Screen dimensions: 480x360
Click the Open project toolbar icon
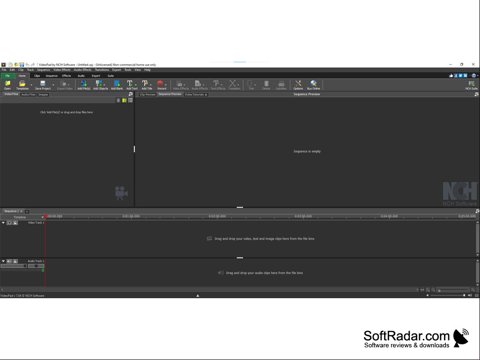pyautogui.click(x=7, y=85)
